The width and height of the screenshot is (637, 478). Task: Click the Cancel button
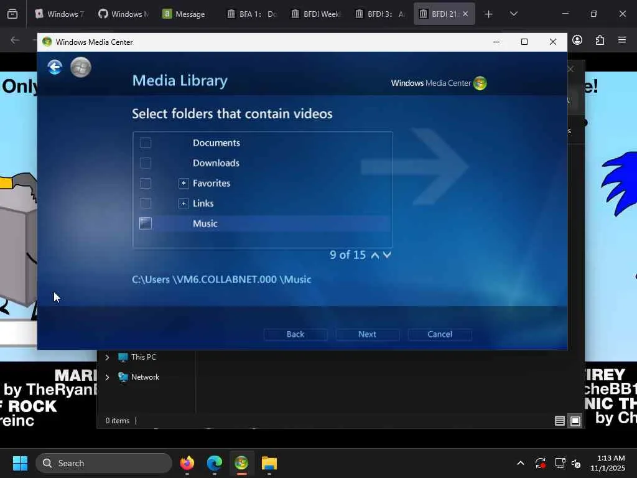click(x=440, y=334)
